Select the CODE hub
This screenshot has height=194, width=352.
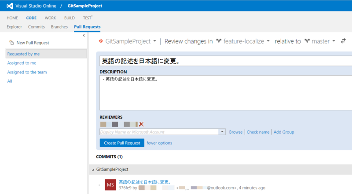click(x=31, y=18)
